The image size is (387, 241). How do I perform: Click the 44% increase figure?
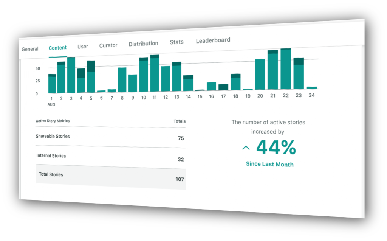point(276,148)
